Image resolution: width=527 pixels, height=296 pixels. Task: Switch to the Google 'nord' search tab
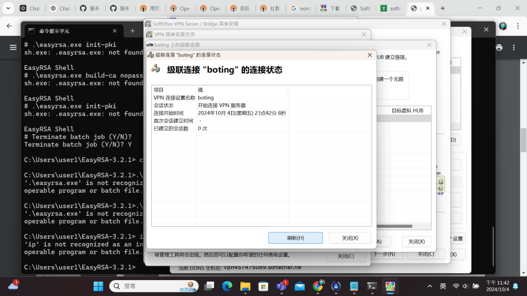pyautogui.click(x=301, y=8)
